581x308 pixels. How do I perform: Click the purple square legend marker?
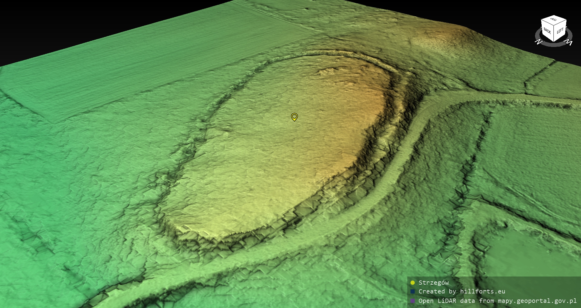click(x=412, y=301)
